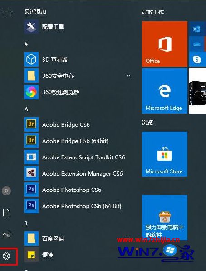206x271 pixels.
Task: Open the Pictures sidebar icon
Action: click(6, 234)
